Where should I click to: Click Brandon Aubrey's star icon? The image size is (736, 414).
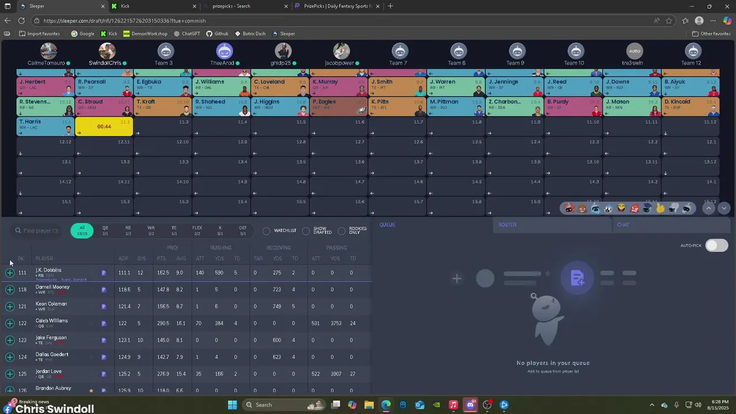pos(91,390)
